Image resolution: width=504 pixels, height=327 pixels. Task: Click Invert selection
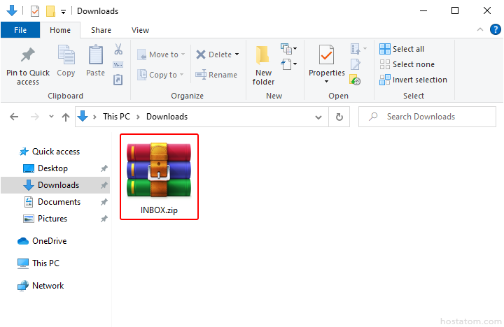point(414,80)
